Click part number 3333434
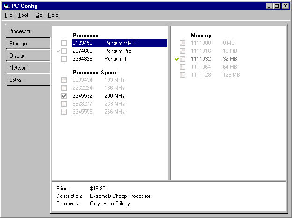Viewport: 292px width, 218px height. [82, 80]
